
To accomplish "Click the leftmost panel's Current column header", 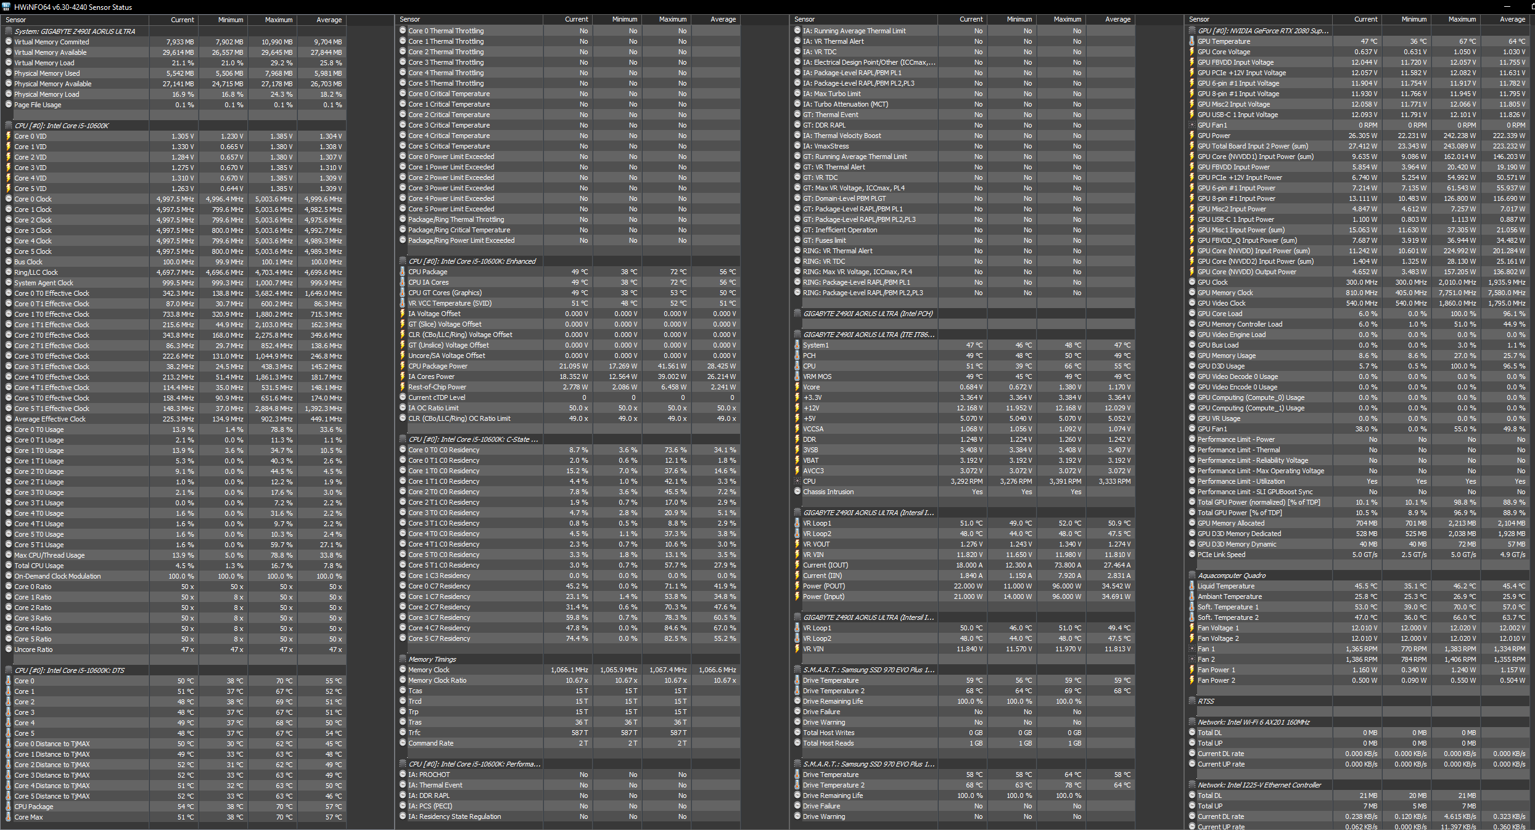I will coord(182,20).
